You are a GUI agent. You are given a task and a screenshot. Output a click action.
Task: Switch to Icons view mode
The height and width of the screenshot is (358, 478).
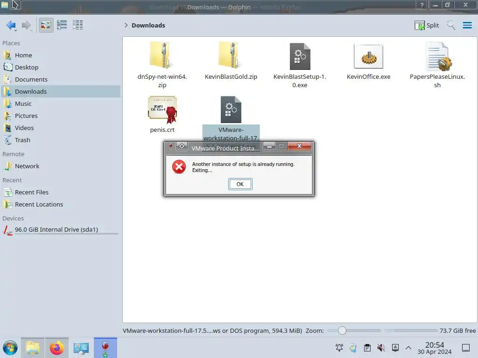pyautogui.click(x=46, y=25)
